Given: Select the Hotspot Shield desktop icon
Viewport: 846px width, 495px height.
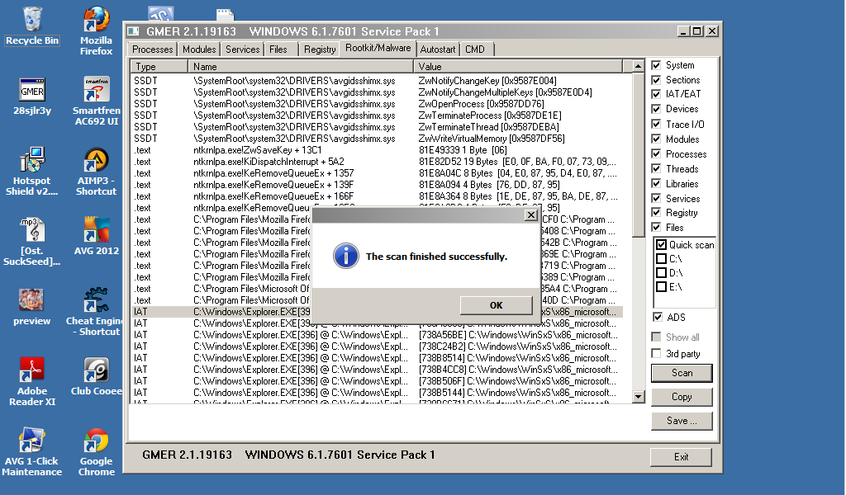Looking at the screenshot, I should click(x=32, y=172).
